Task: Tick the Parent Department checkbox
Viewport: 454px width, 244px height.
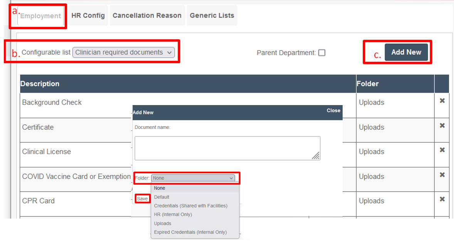Action: click(322, 53)
